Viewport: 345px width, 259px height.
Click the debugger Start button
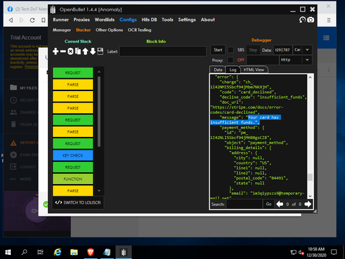(218, 50)
